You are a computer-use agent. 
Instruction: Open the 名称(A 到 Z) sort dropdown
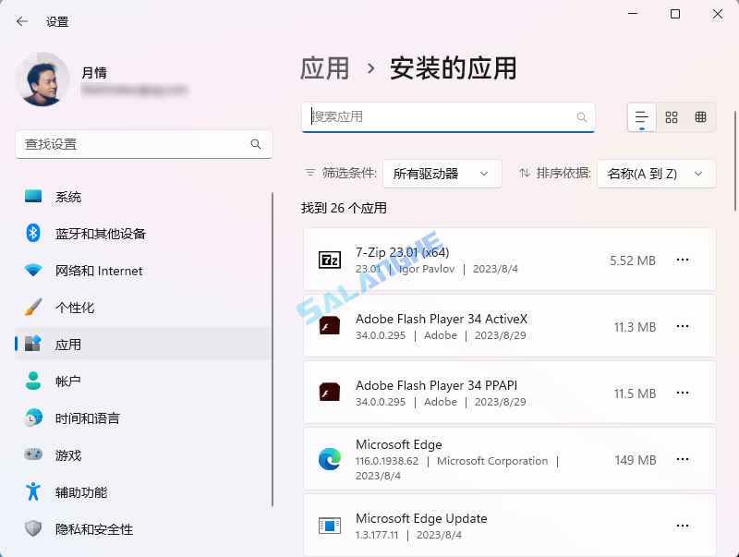tap(656, 174)
